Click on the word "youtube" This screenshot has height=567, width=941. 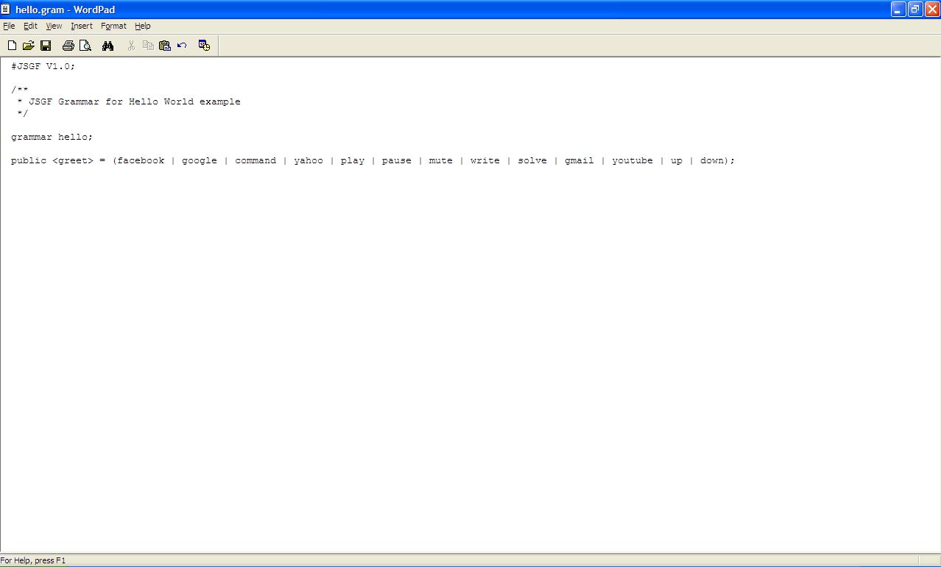(x=632, y=160)
